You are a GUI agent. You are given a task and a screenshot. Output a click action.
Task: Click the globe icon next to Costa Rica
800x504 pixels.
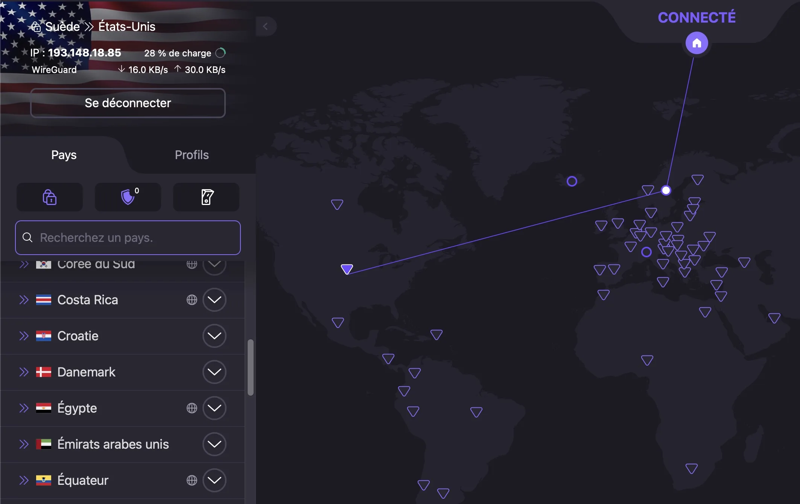[192, 300]
